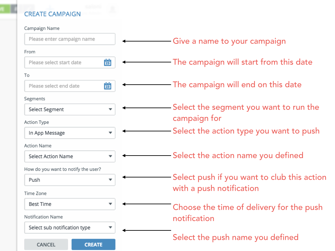Image resolution: width=335 pixels, height=251 pixels.
Task: Expand the Best Time zone dropdown
Action: 70,204
